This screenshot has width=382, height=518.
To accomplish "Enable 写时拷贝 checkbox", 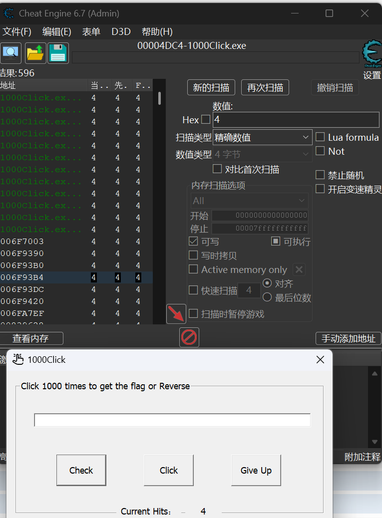I will point(193,255).
